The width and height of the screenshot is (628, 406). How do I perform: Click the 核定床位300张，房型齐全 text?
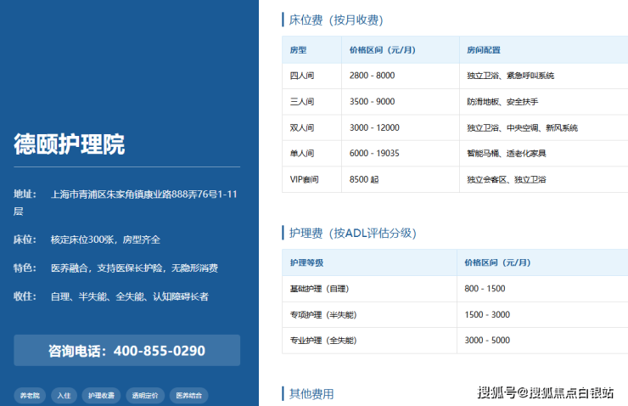pyautogui.click(x=105, y=240)
